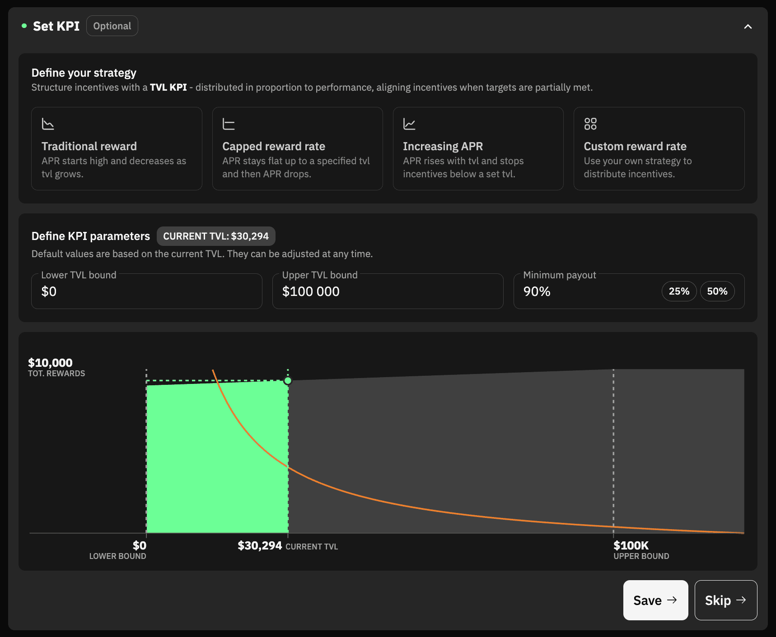
Task: Click the Optional badge next to Set KPI
Action: tap(112, 26)
